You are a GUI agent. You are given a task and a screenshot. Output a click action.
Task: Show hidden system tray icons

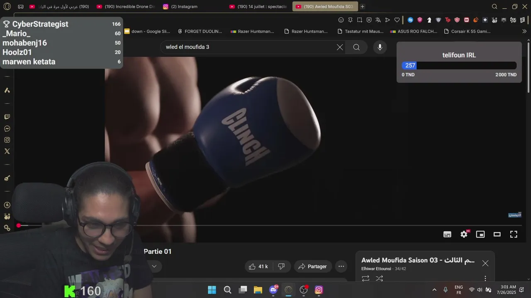(434, 290)
